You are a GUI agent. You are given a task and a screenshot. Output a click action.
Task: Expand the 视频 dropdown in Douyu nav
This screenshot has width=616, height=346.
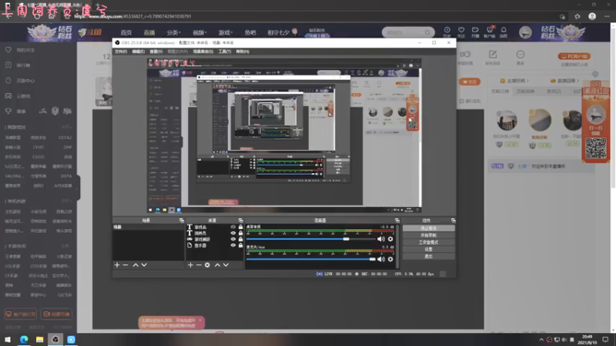coord(199,32)
